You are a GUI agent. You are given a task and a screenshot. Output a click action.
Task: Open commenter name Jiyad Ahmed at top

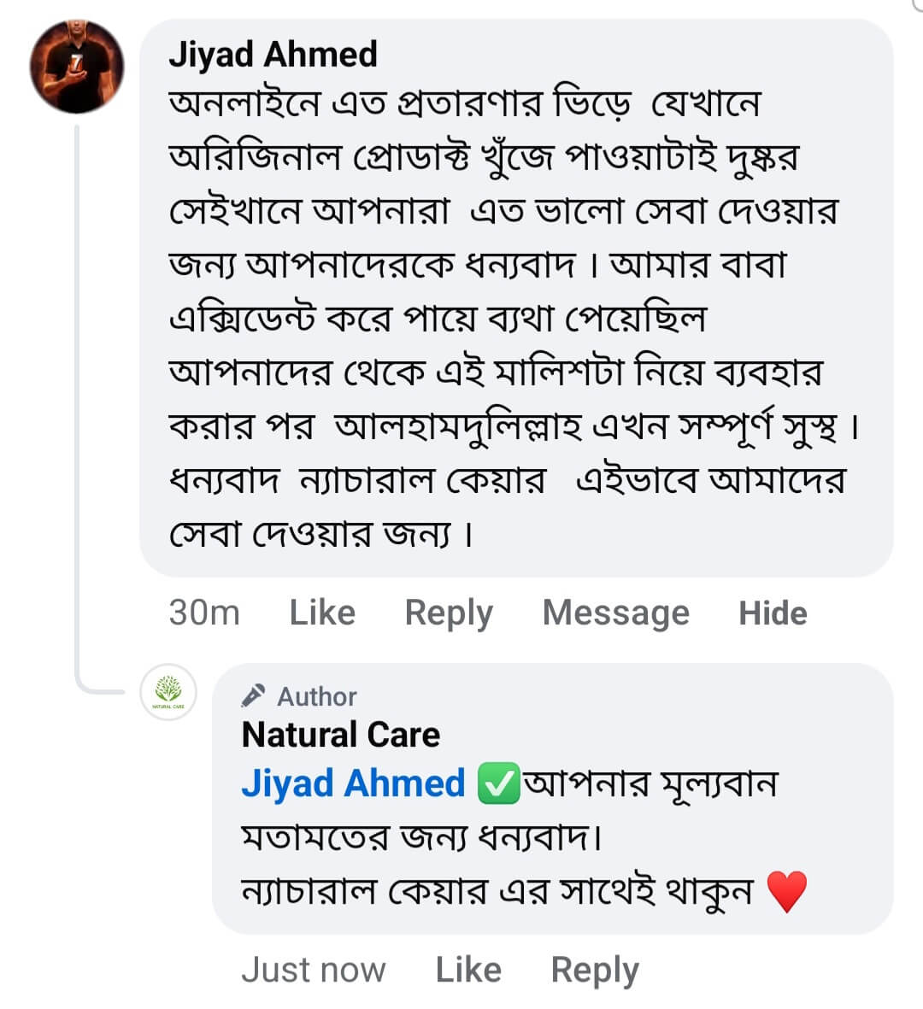point(273,54)
